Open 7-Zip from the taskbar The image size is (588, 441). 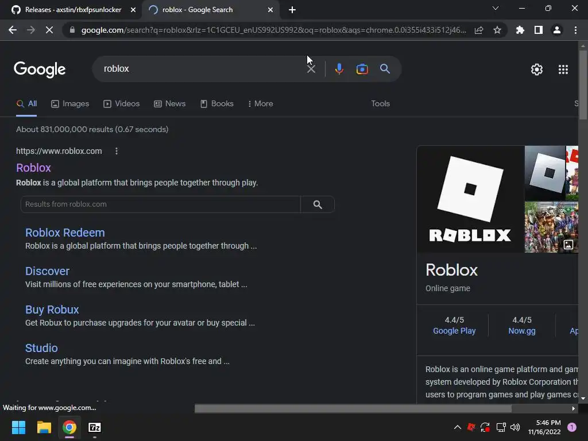click(95, 427)
